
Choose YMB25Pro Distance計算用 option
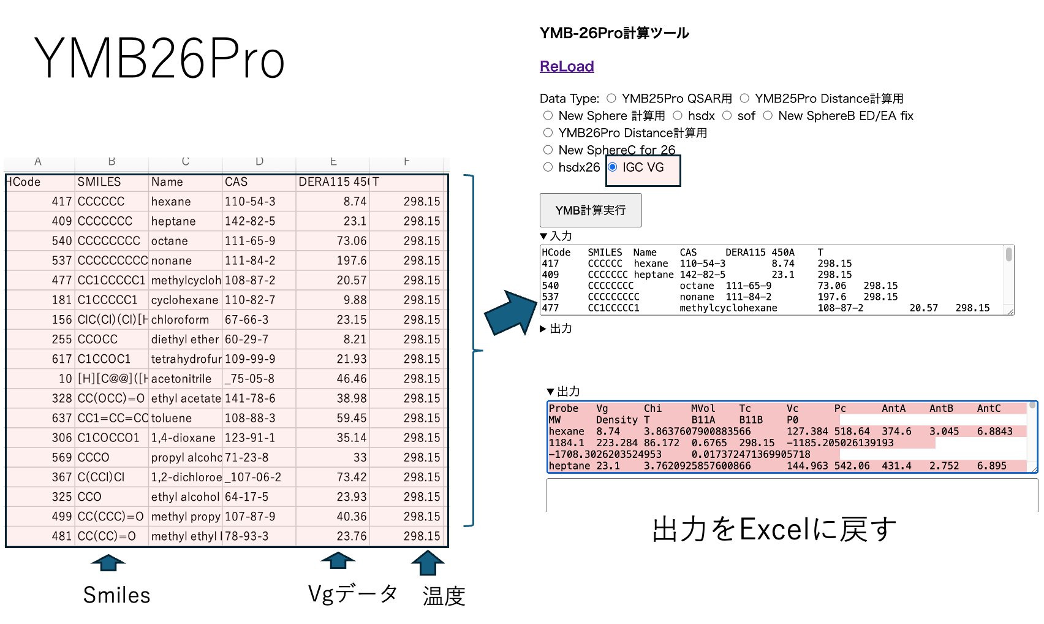(744, 99)
